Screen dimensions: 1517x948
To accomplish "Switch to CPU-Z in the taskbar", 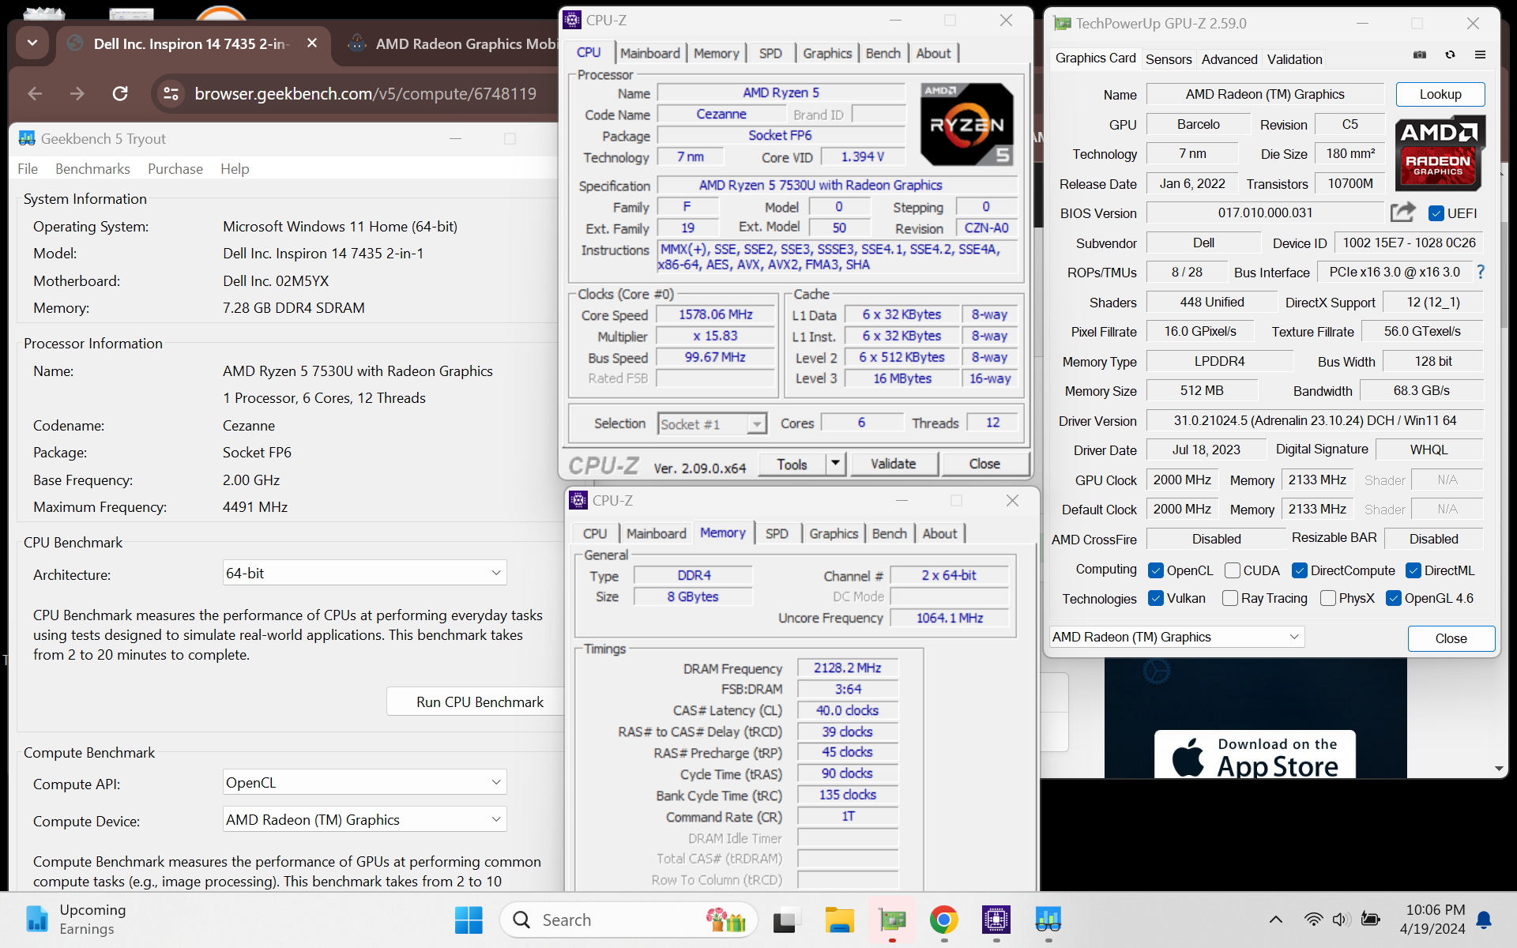I will click(996, 920).
